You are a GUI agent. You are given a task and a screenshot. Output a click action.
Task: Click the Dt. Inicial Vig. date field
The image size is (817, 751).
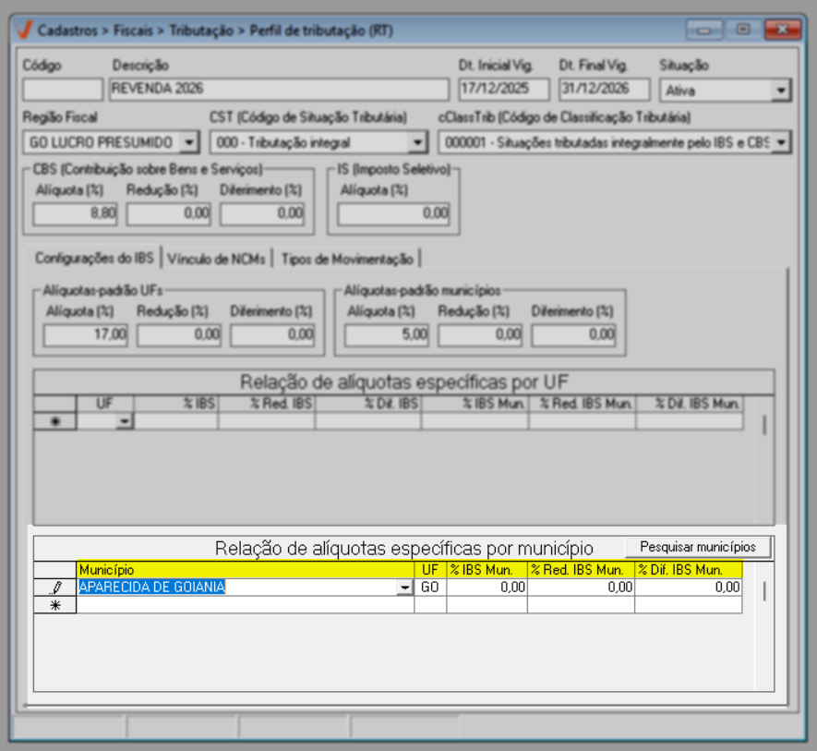click(x=504, y=90)
